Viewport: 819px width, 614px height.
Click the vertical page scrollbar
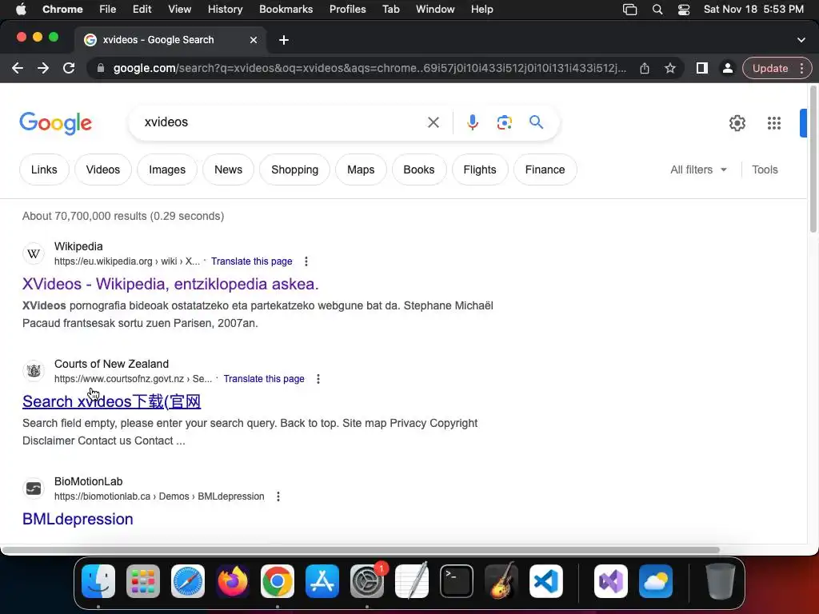click(x=813, y=159)
